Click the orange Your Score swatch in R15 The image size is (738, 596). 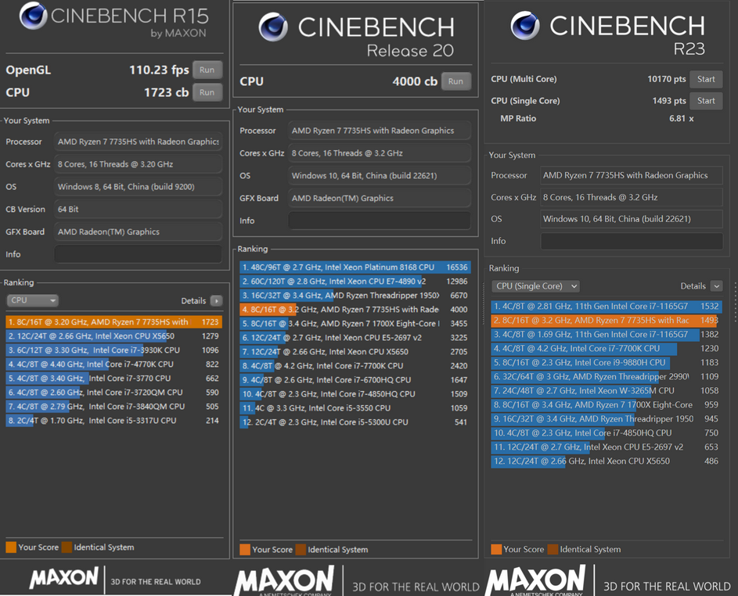[11, 548]
